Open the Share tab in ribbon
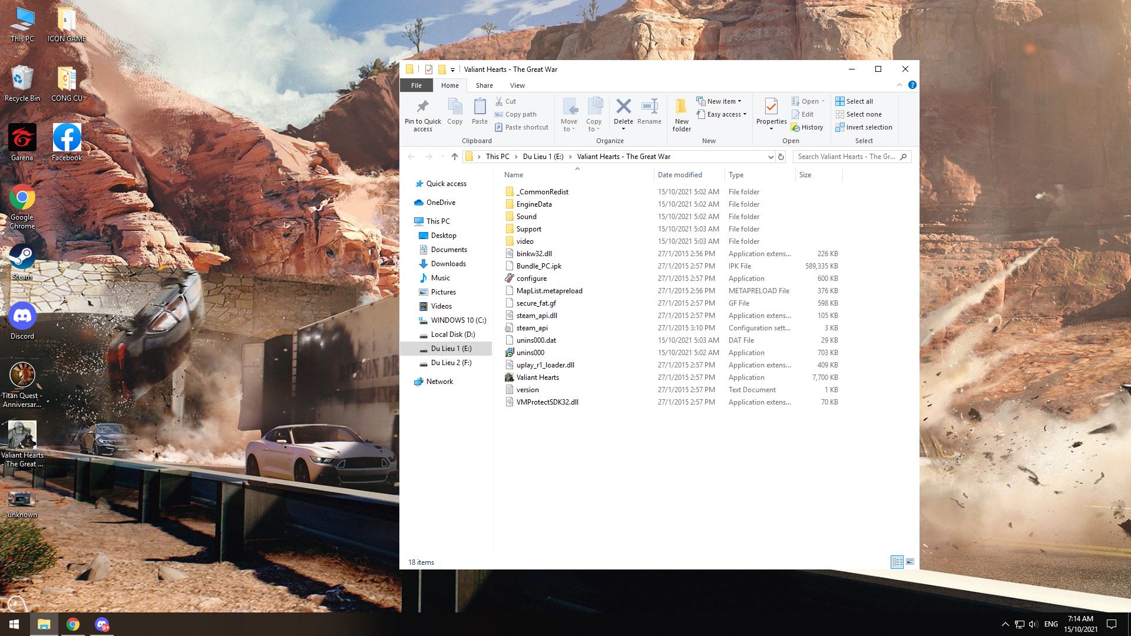 click(483, 85)
